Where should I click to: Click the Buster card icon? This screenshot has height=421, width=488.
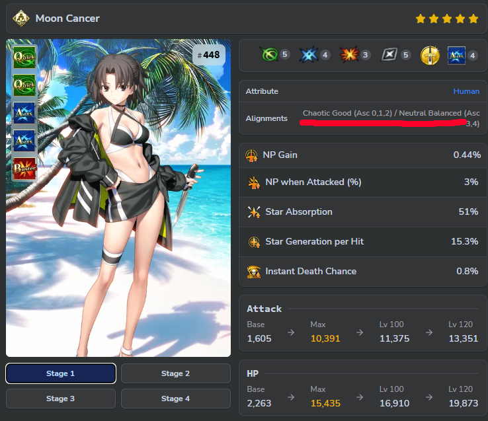point(24,169)
